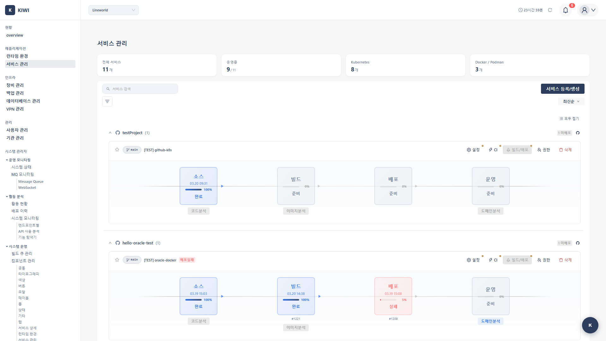Click the 빌드 stage card for github-k8s

point(296,186)
